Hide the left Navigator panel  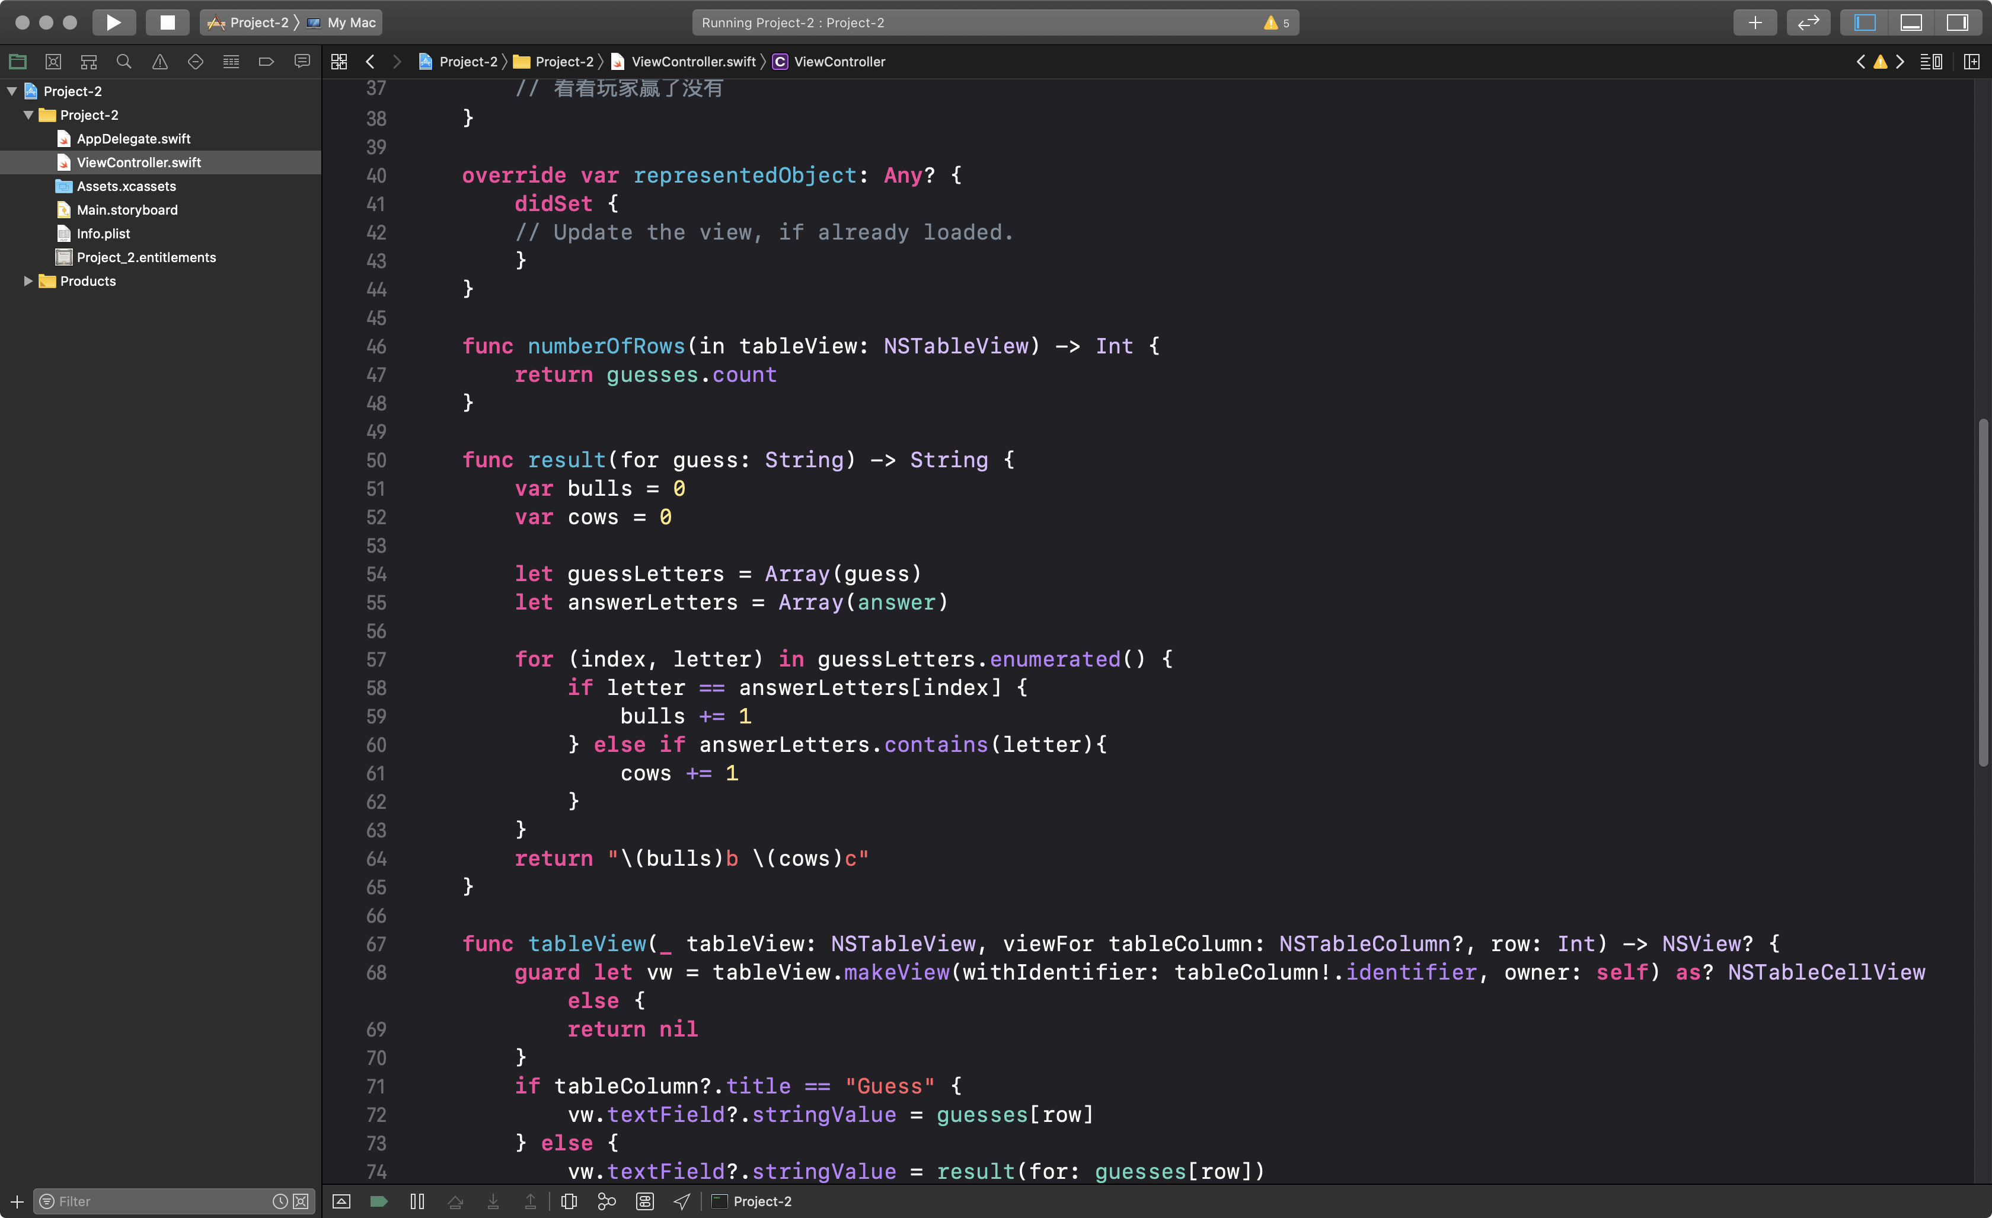(x=1865, y=23)
